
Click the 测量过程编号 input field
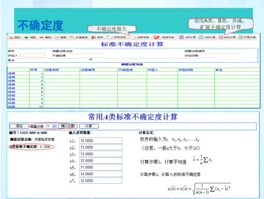coord(227,51)
